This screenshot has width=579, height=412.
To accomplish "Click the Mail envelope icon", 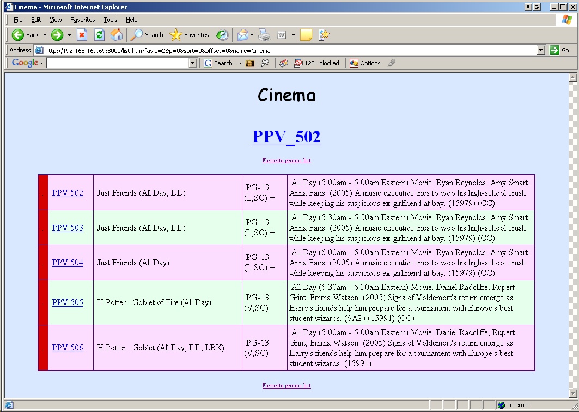I will point(242,35).
